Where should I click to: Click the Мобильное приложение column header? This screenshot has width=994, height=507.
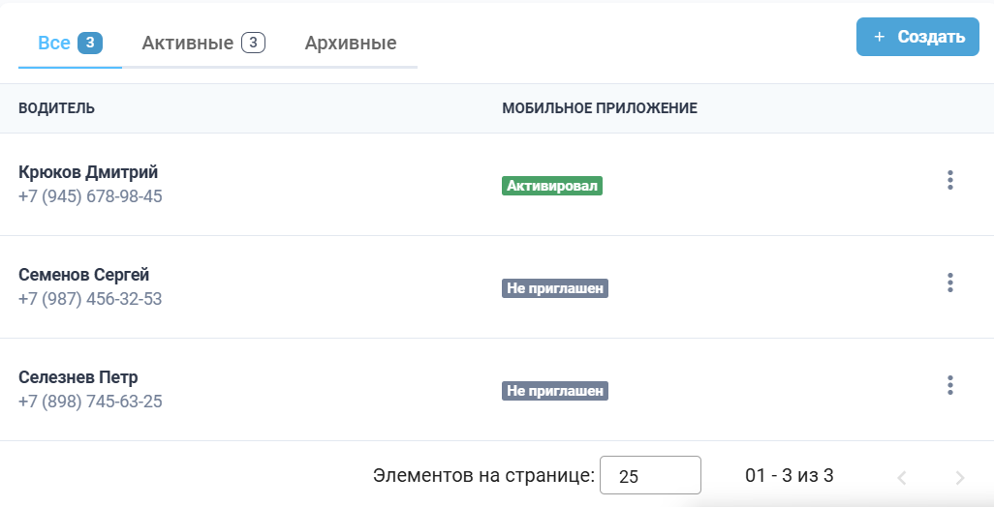(x=600, y=108)
